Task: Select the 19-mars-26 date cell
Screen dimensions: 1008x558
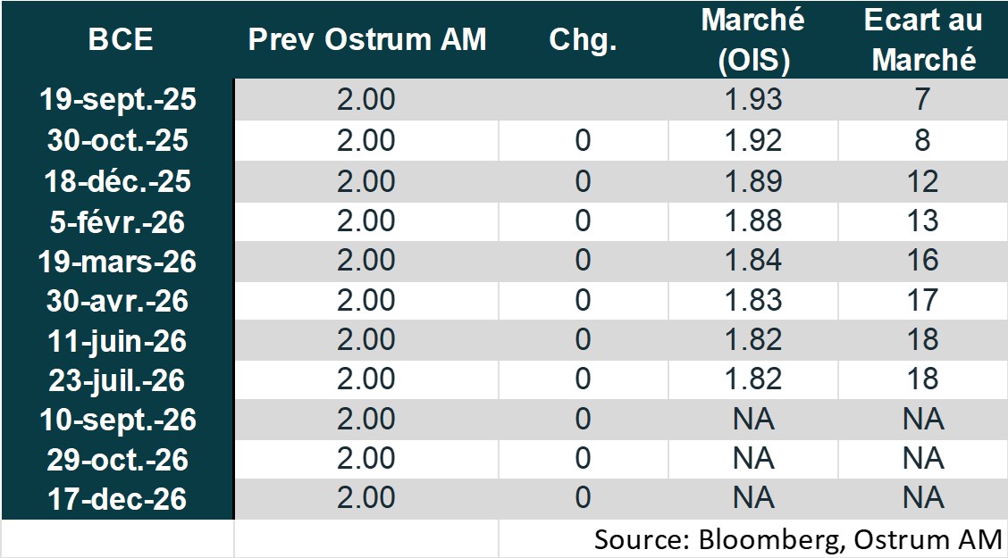Action: pos(118,261)
